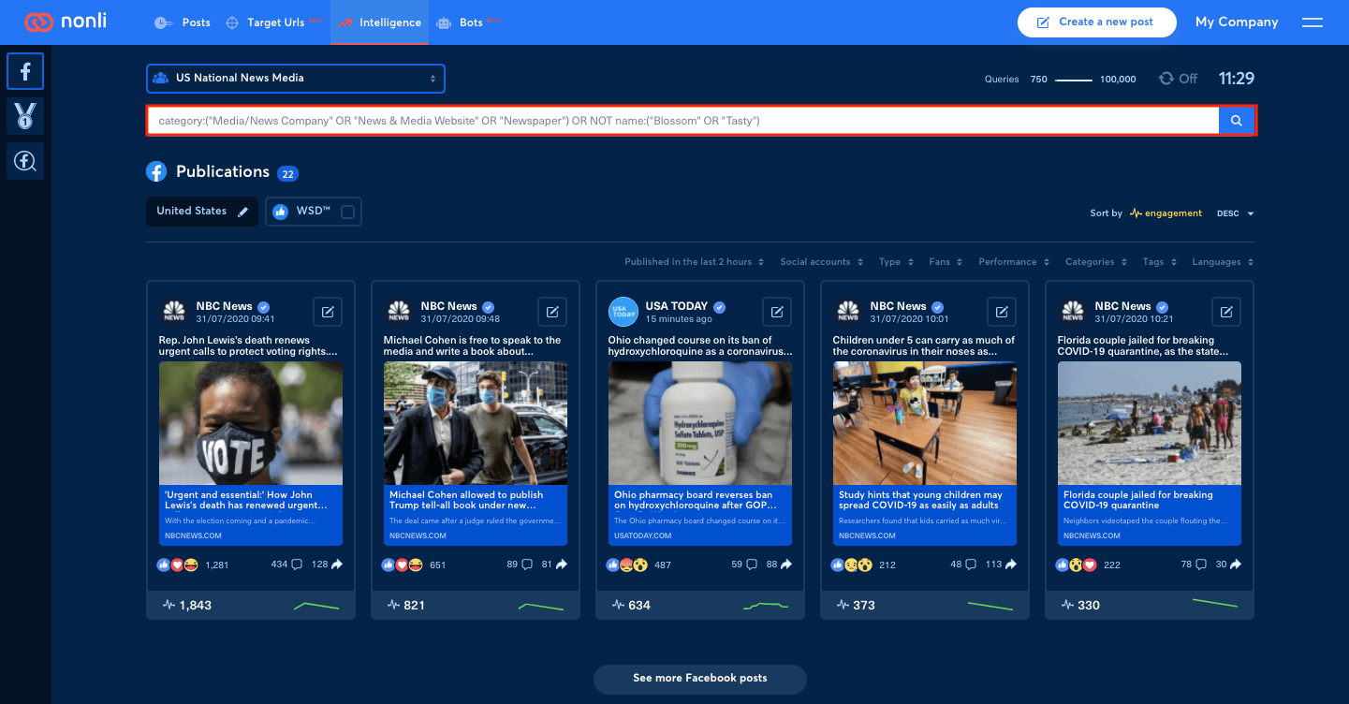Open the Target Urls tab
Viewport: 1349px width, 704px height.
[275, 22]
